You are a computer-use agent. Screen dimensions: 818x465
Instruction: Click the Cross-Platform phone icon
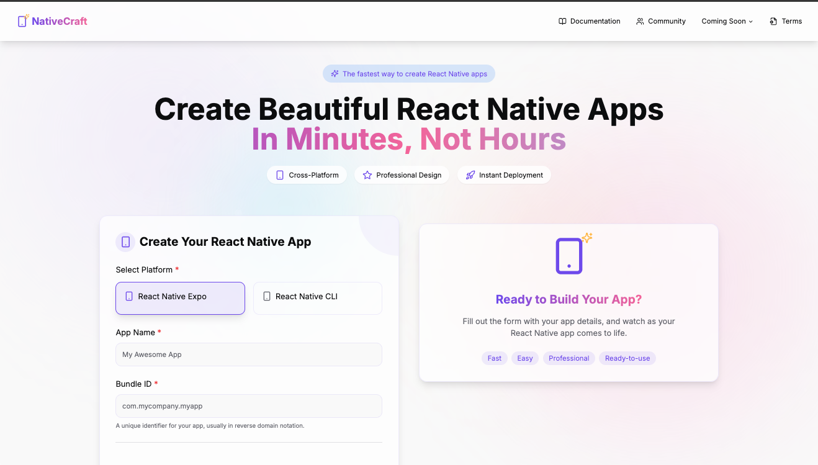tap(280, 175)
